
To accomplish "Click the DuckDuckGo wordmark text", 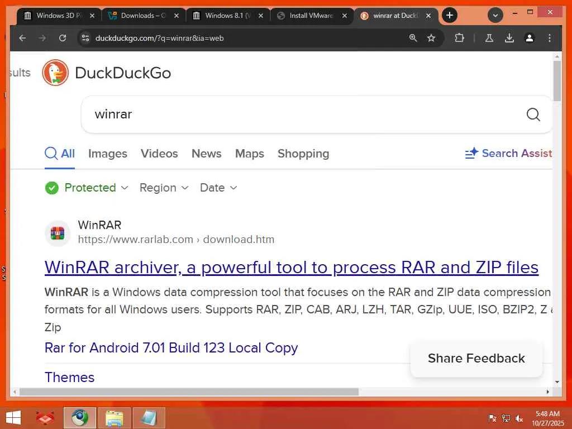I will (x=123, y=73).
